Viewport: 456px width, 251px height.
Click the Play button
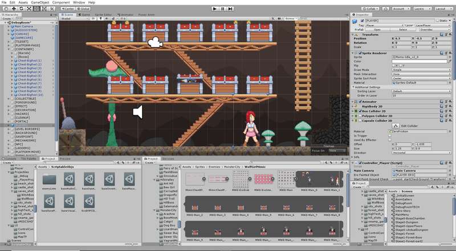[x=215, y=9]
